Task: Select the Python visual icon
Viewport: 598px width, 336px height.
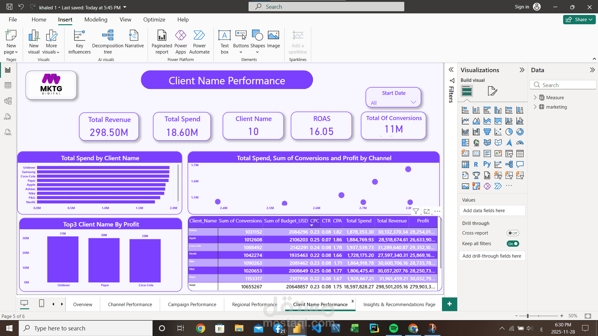Action: coord(487,164)
